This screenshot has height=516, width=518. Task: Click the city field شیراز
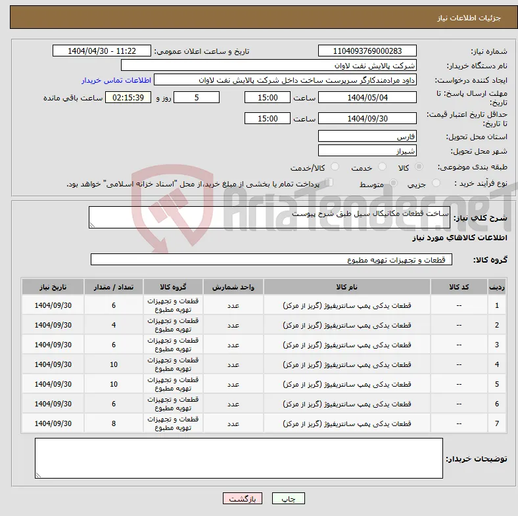coord(367,151)
